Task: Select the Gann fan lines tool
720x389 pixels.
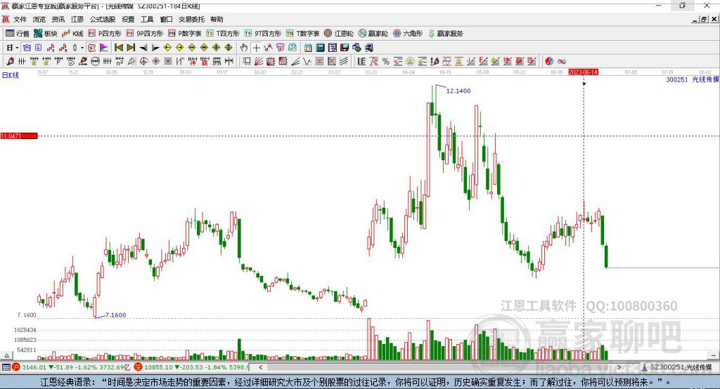Action: point(259,62)
